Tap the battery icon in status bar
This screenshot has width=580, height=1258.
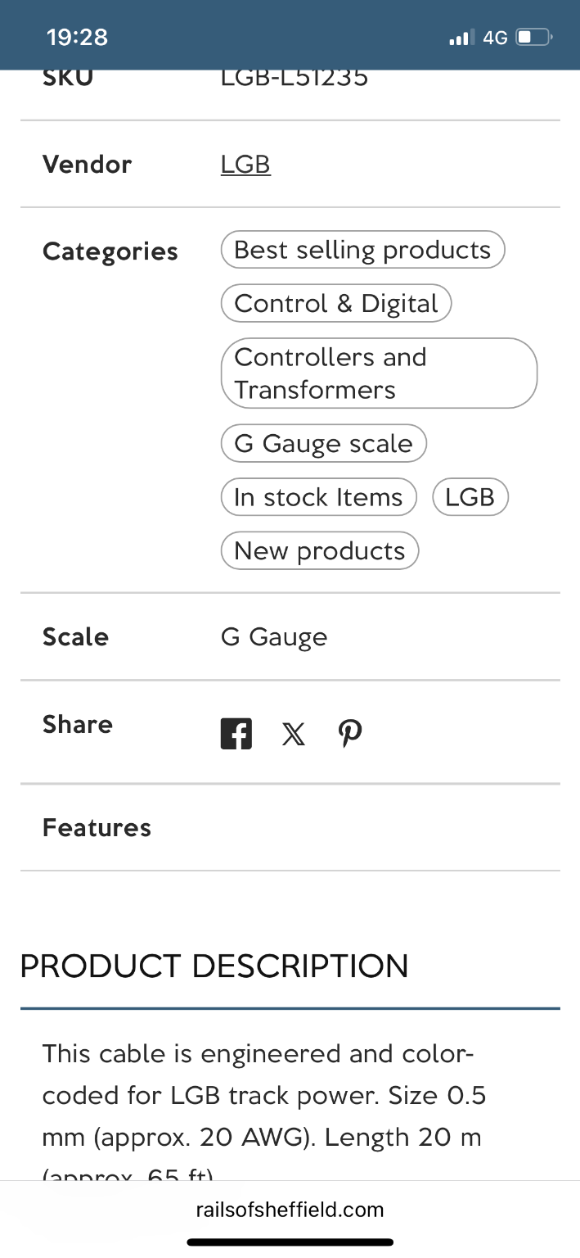(x=536, y=38)
